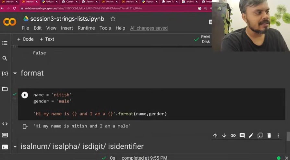Open the code snippets panel

[5, 124]
